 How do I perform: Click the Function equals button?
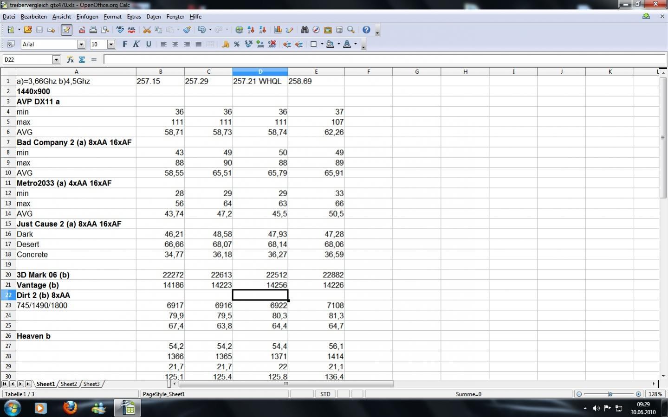pos(94,59)
